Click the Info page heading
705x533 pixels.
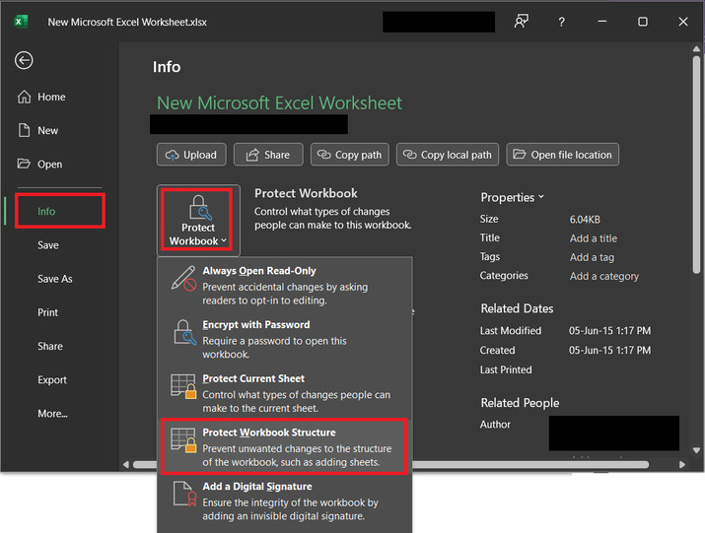pyautogui.click(x=167, y=67)
